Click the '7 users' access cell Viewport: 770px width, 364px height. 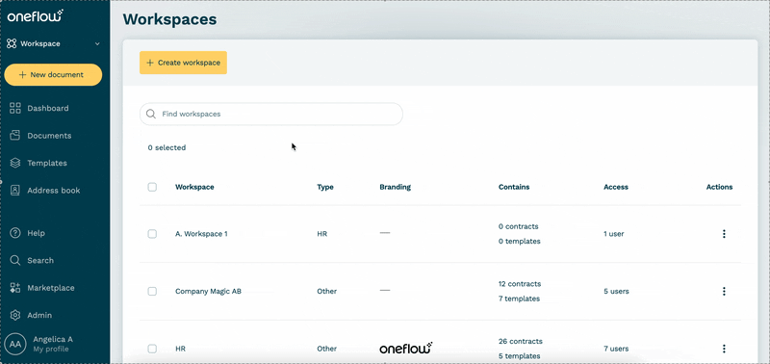pos(616,349)
